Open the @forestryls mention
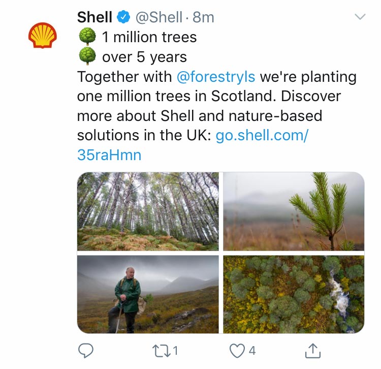Screen dimensions: 381x369 coord(217,77)
